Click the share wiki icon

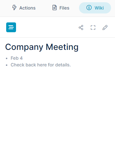(x=81, y=27)
